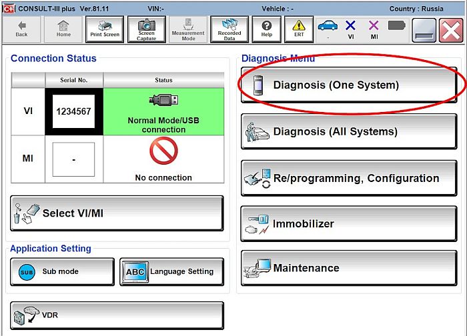
Task: Click the empty MI serial number box
Action: point(73,159)
